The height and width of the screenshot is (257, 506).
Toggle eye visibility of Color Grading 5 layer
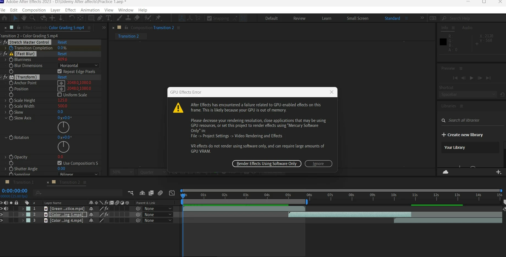(x=1, y=215)
